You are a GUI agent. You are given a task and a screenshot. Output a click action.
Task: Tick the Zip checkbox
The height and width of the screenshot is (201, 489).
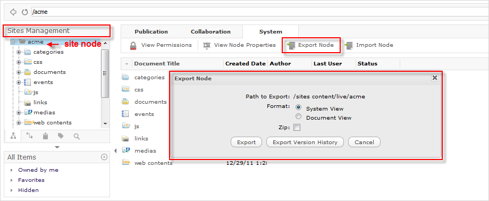coord(297,127)
